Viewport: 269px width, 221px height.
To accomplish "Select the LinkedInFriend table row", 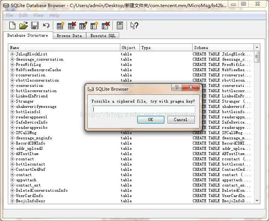I will (x=32, y=96).
